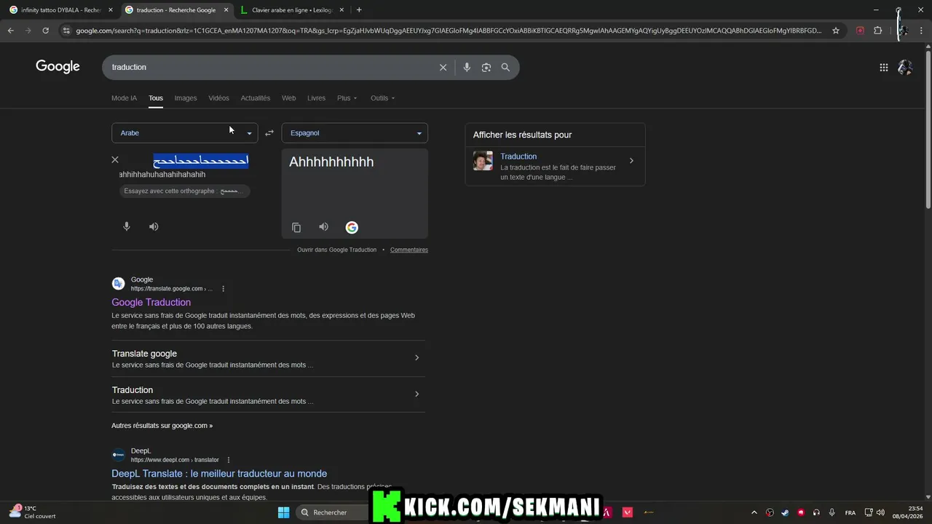
Task: Open the Traduction knowledge card arrow
Action: tap(631, 161)
